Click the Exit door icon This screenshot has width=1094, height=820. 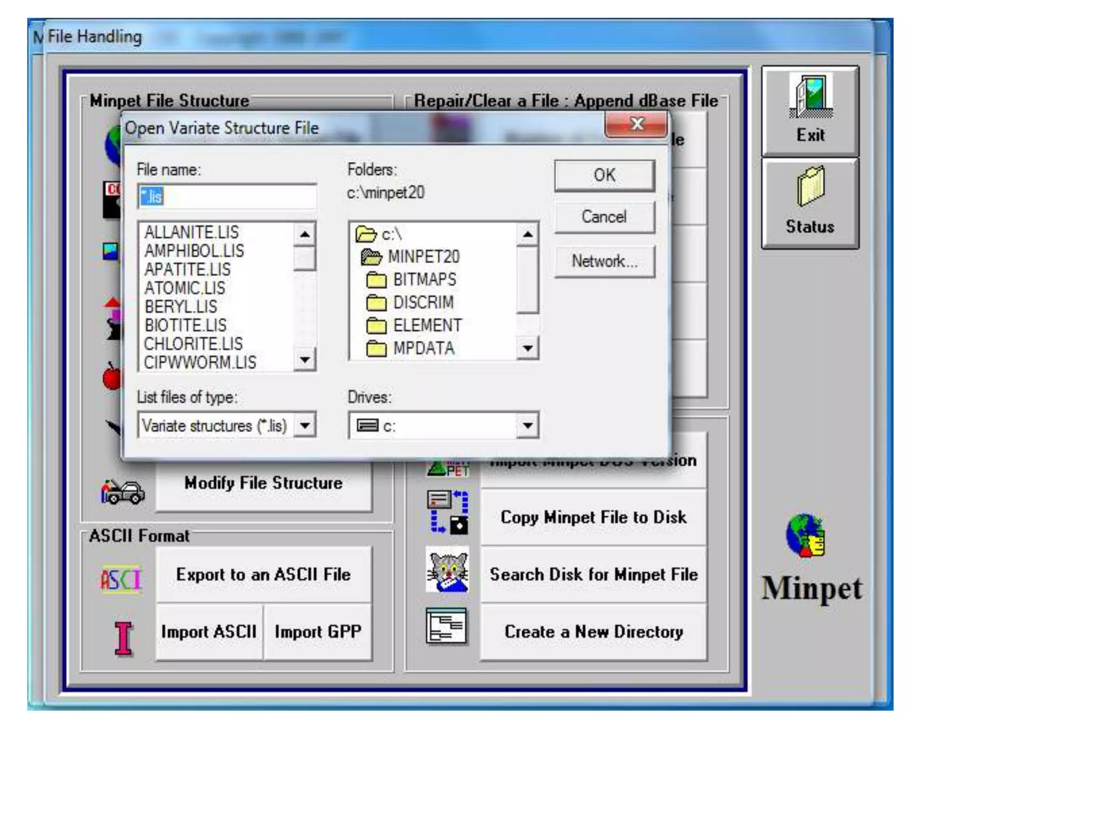(x=810, y=96)
